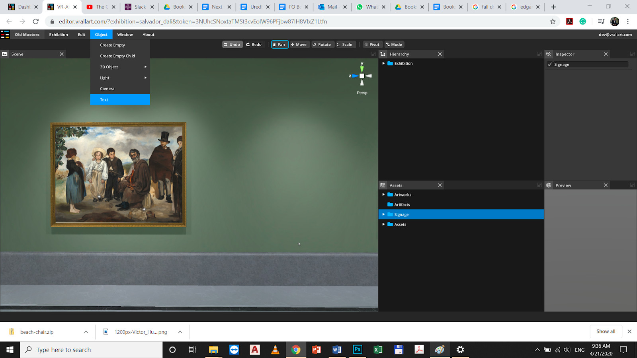Image resolution: width=637 pixels, height=358 pixels.
Task: Select the Move tool
Action: (299, 45)
